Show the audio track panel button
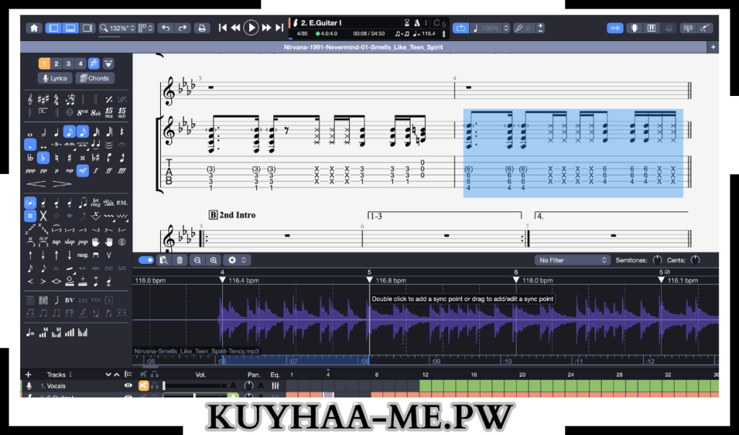The image size is (739, 435). coord(615,28)
